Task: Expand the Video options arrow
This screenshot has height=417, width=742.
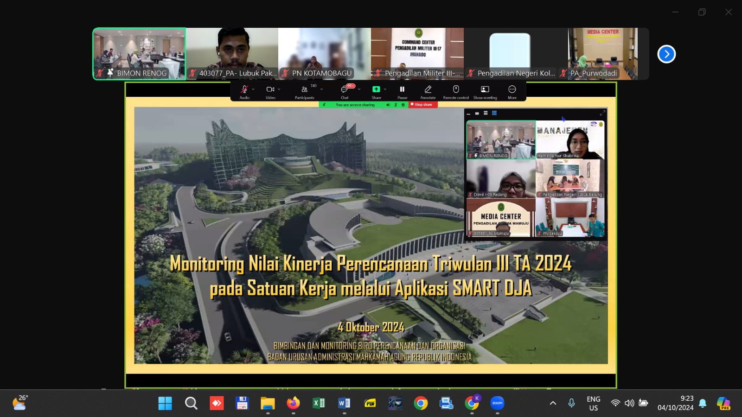Action: tap(279, 89)
